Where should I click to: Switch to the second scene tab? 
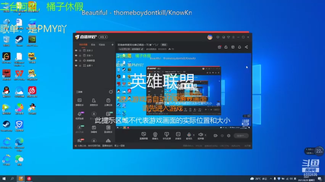coord(93,44)
